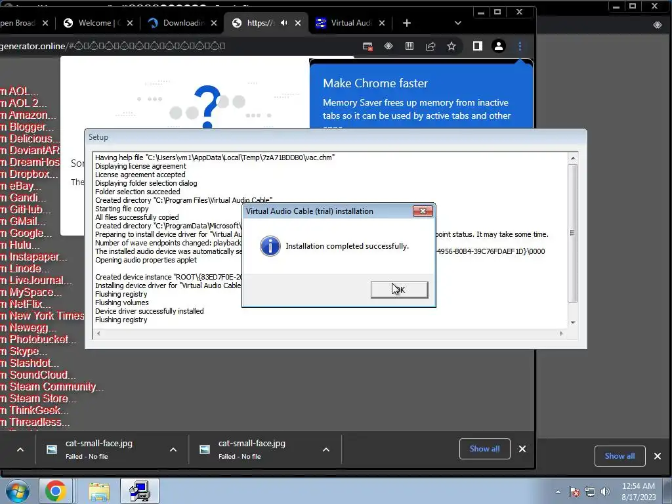Open the Windows Start menu
Viewport: 672px width, 504px height.
17,491
